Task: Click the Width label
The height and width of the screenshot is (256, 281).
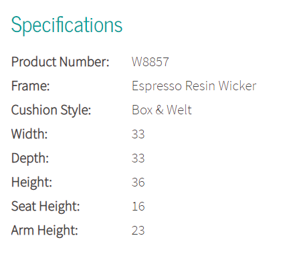Action: click(29, 134)
